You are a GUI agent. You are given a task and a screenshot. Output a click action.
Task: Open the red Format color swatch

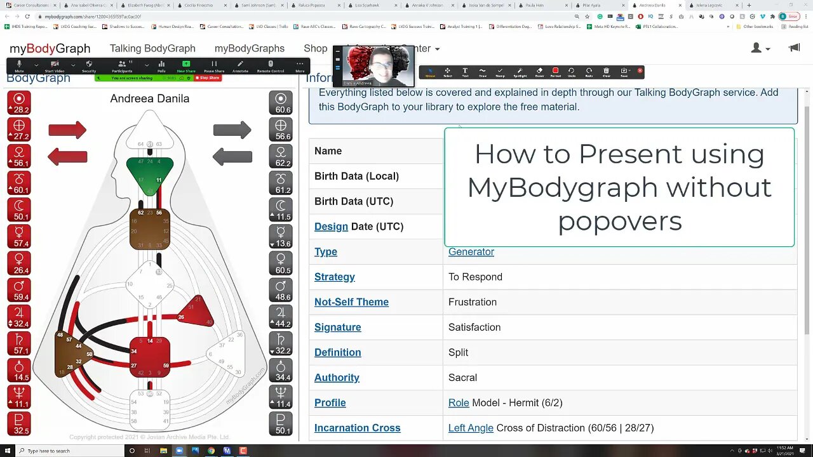click(x=555, y=72)
